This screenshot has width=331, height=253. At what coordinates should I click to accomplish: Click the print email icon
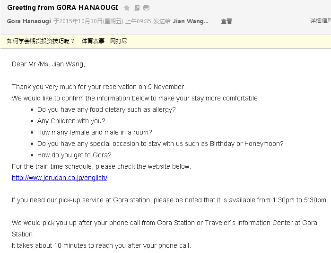click(x=147, y=8)
